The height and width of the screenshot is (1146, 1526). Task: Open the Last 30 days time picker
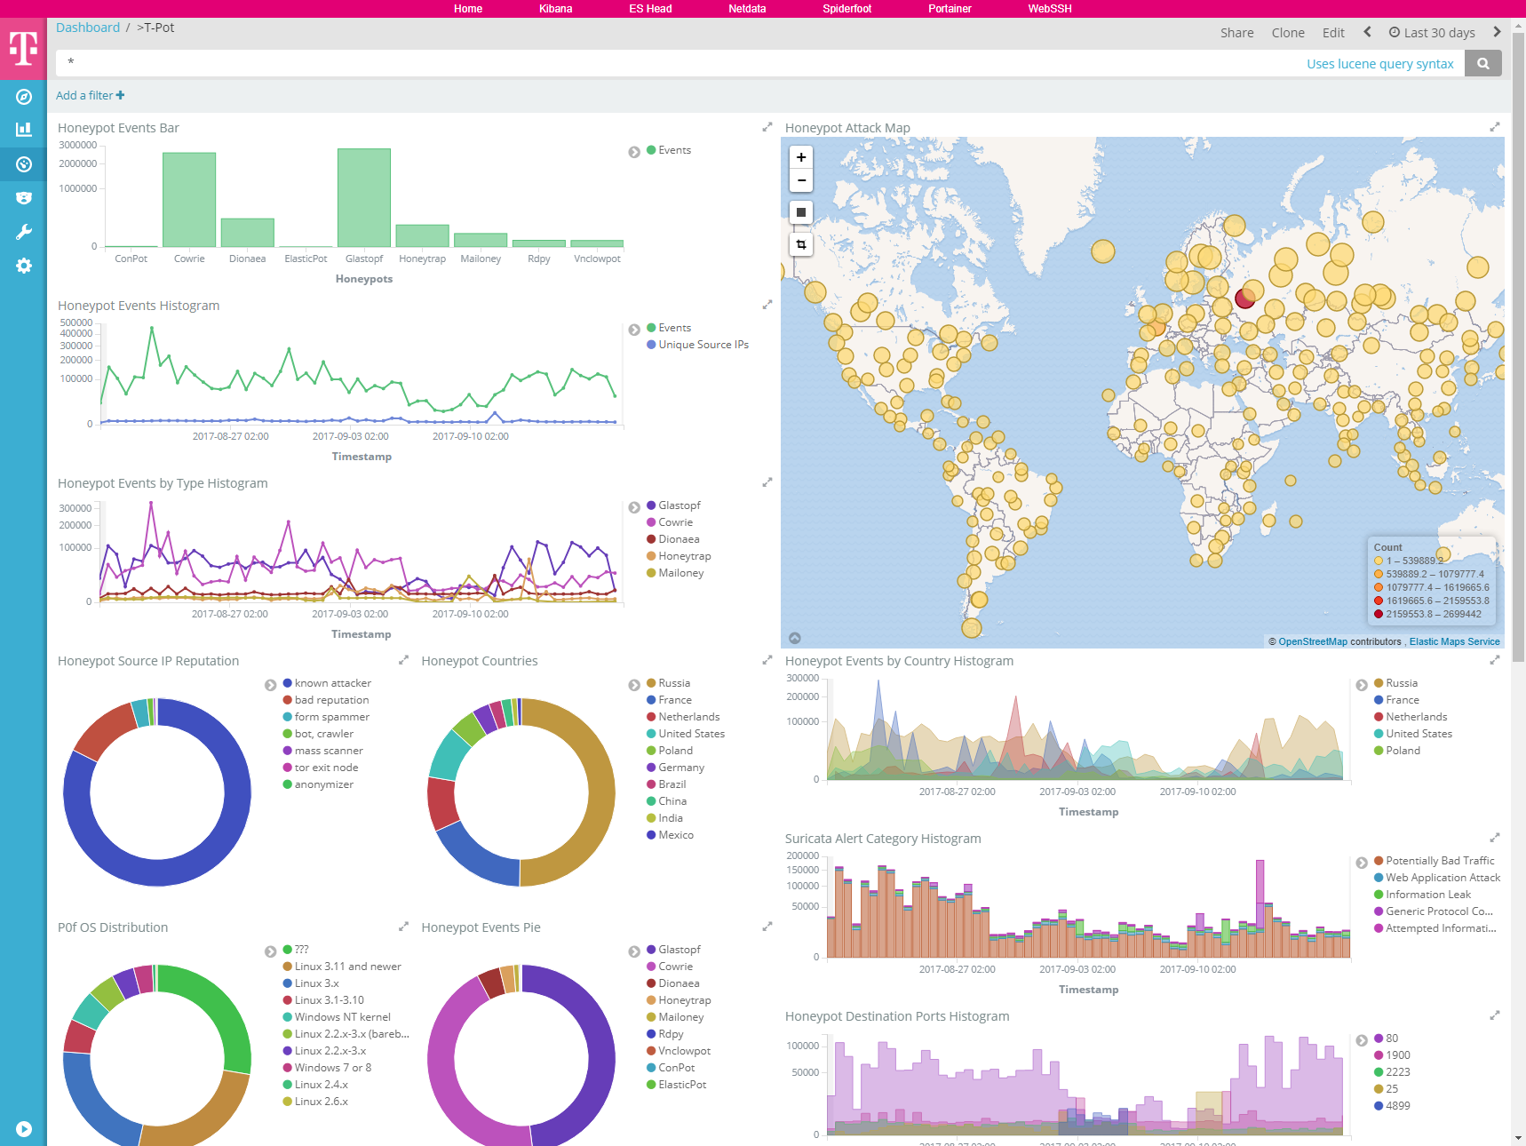tap(1432, 33)
